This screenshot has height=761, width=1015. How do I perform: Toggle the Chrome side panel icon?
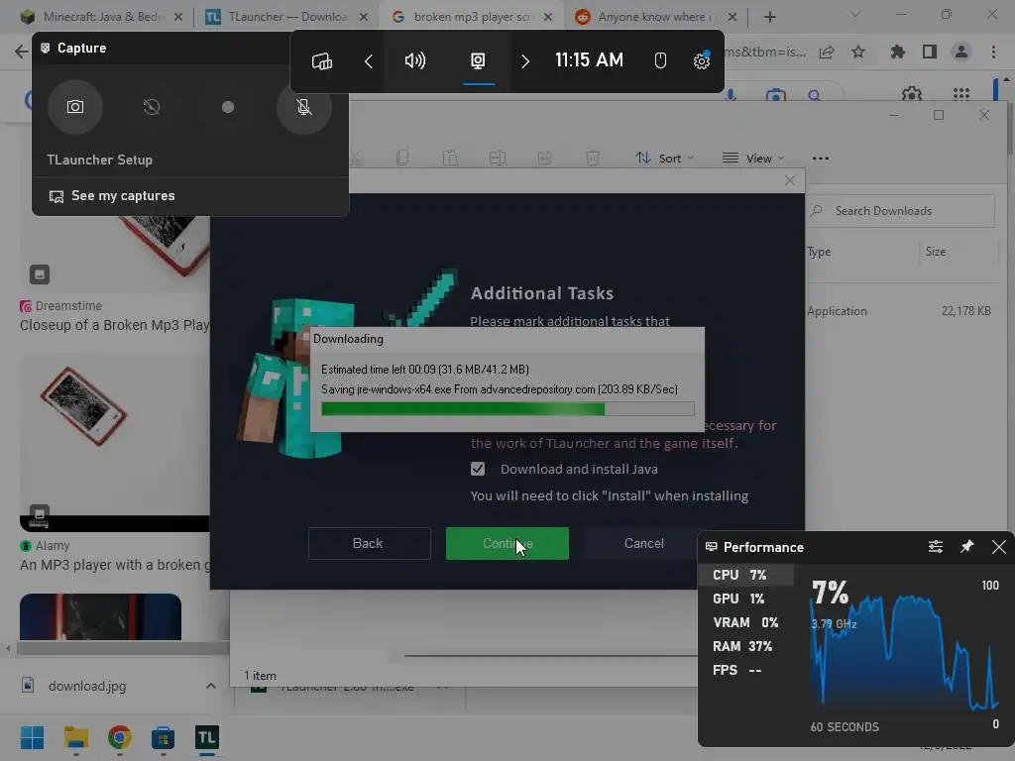(930, 52)
